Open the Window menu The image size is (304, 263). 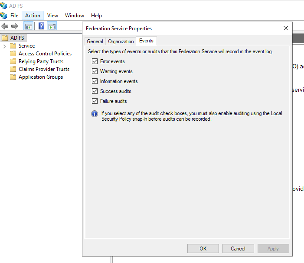pos(75,16)
